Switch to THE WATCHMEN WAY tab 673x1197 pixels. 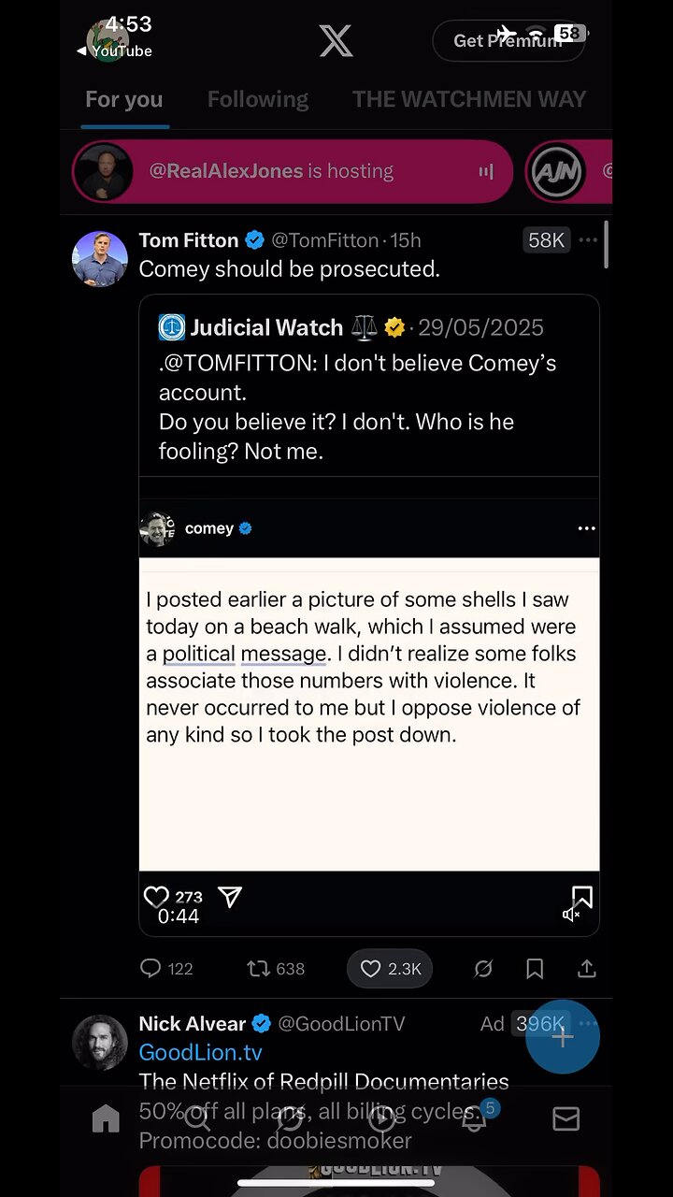(x=469, y=99)
